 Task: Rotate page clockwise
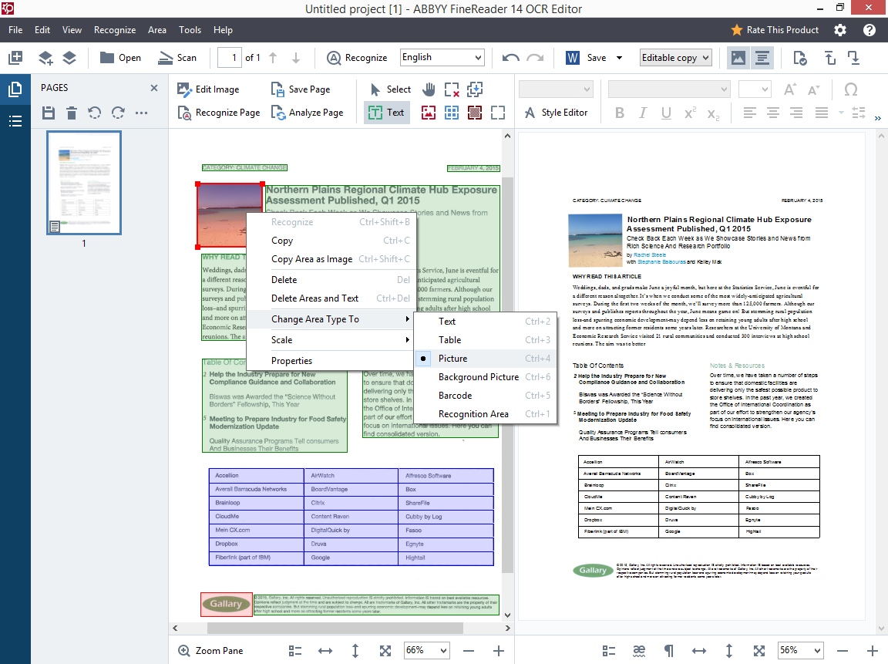[x=118, y=113]
